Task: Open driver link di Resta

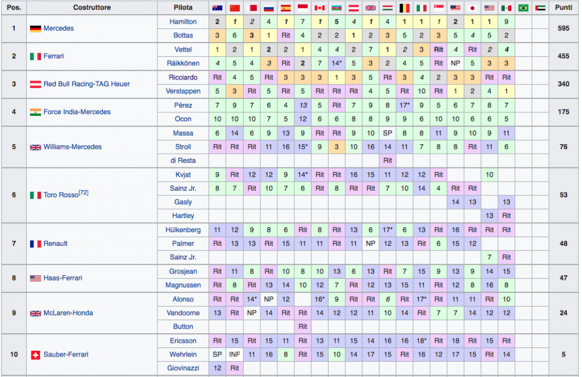Action: [x=183, y=160]
